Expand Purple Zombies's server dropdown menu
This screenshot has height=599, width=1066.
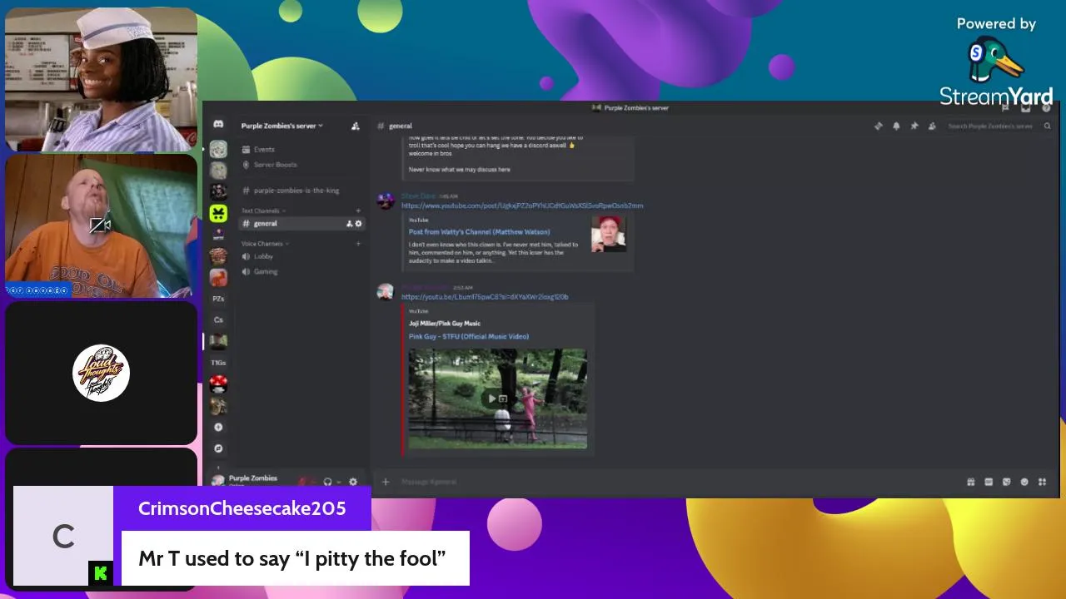281,126
